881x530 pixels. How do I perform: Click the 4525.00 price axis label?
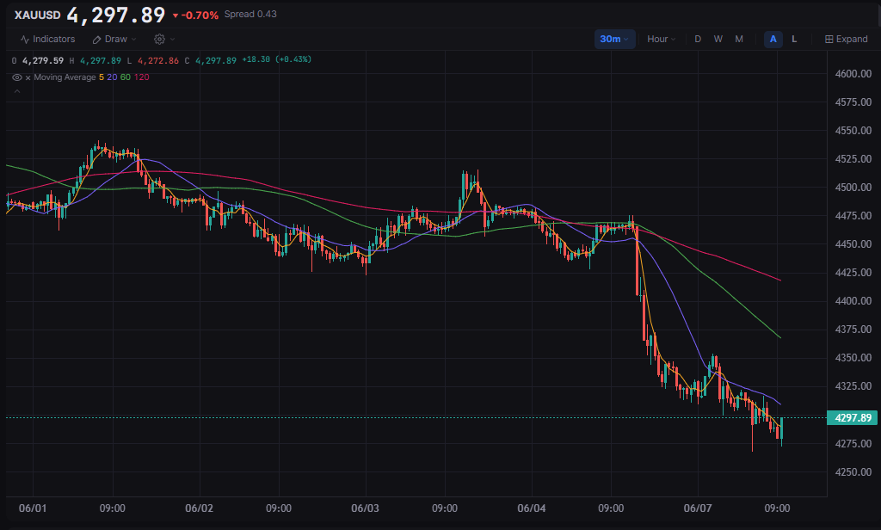(853, 159)
